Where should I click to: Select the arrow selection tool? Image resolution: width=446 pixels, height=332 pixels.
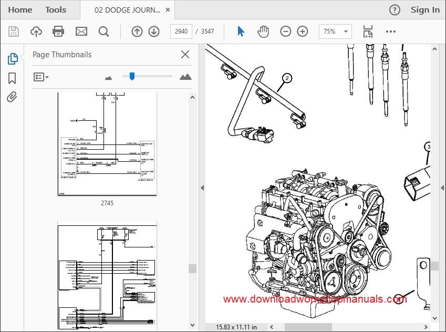pos(241,32)
